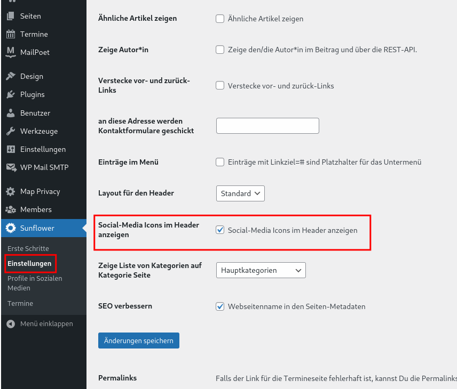The image size is (457, 389).
Task: Click the Benutzer user icon
Action: point(11,113)
